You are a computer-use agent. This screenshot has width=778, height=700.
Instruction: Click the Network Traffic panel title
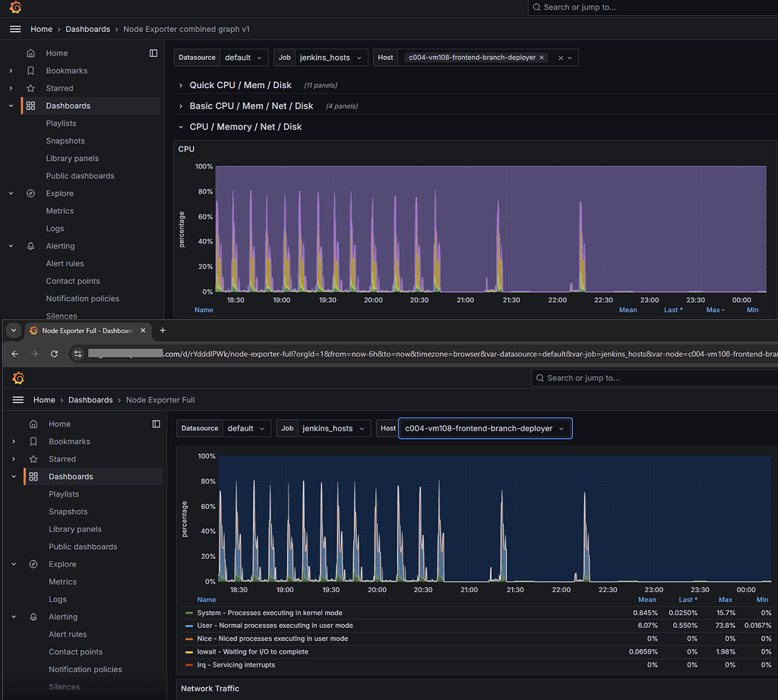click(x=210, y=689)
